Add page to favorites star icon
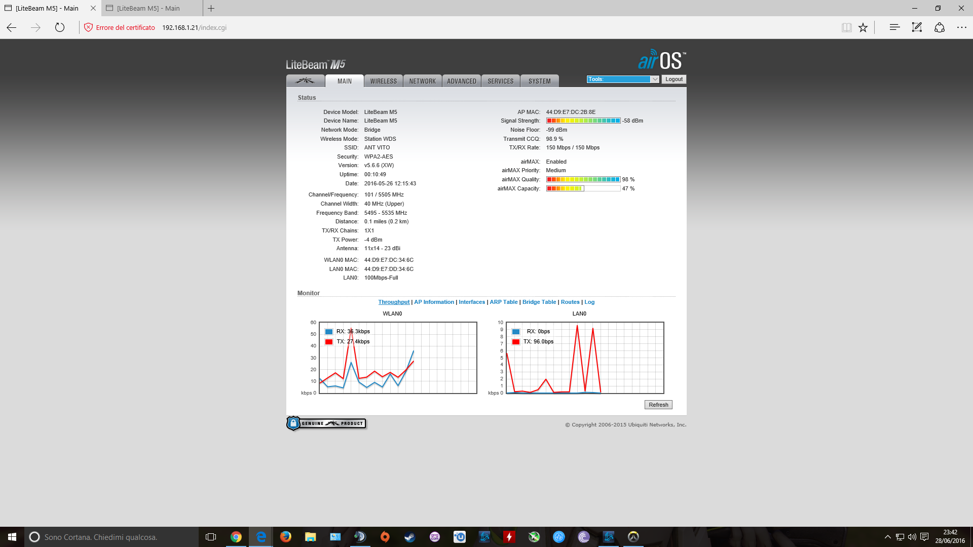The image size is (973, 547). coord(863,27)
